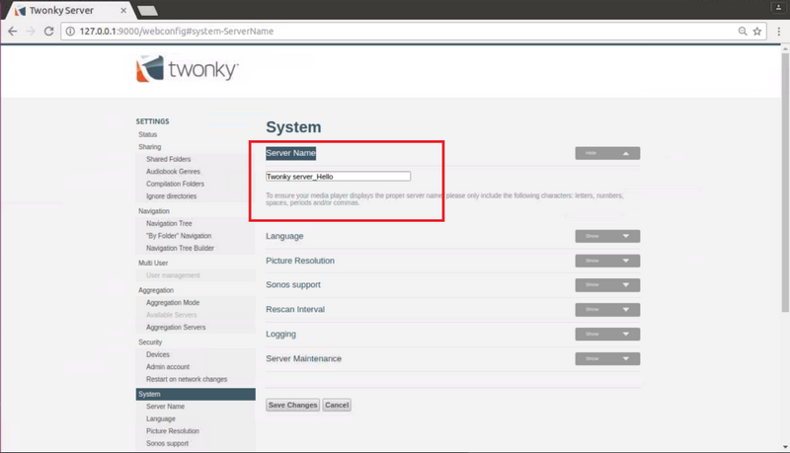
Task: Go back using the browser back arrow
Action: pyautogui.click(x=13, y=32)
